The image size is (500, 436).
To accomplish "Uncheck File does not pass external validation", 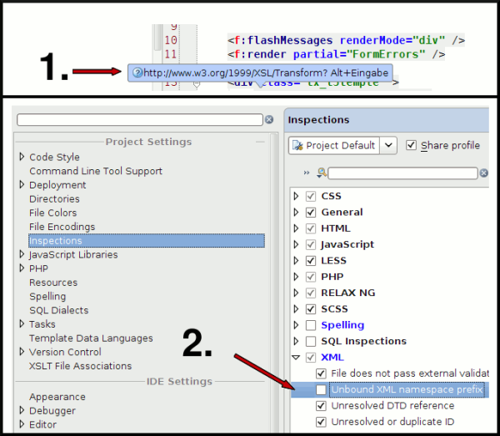I will [321, 373].
